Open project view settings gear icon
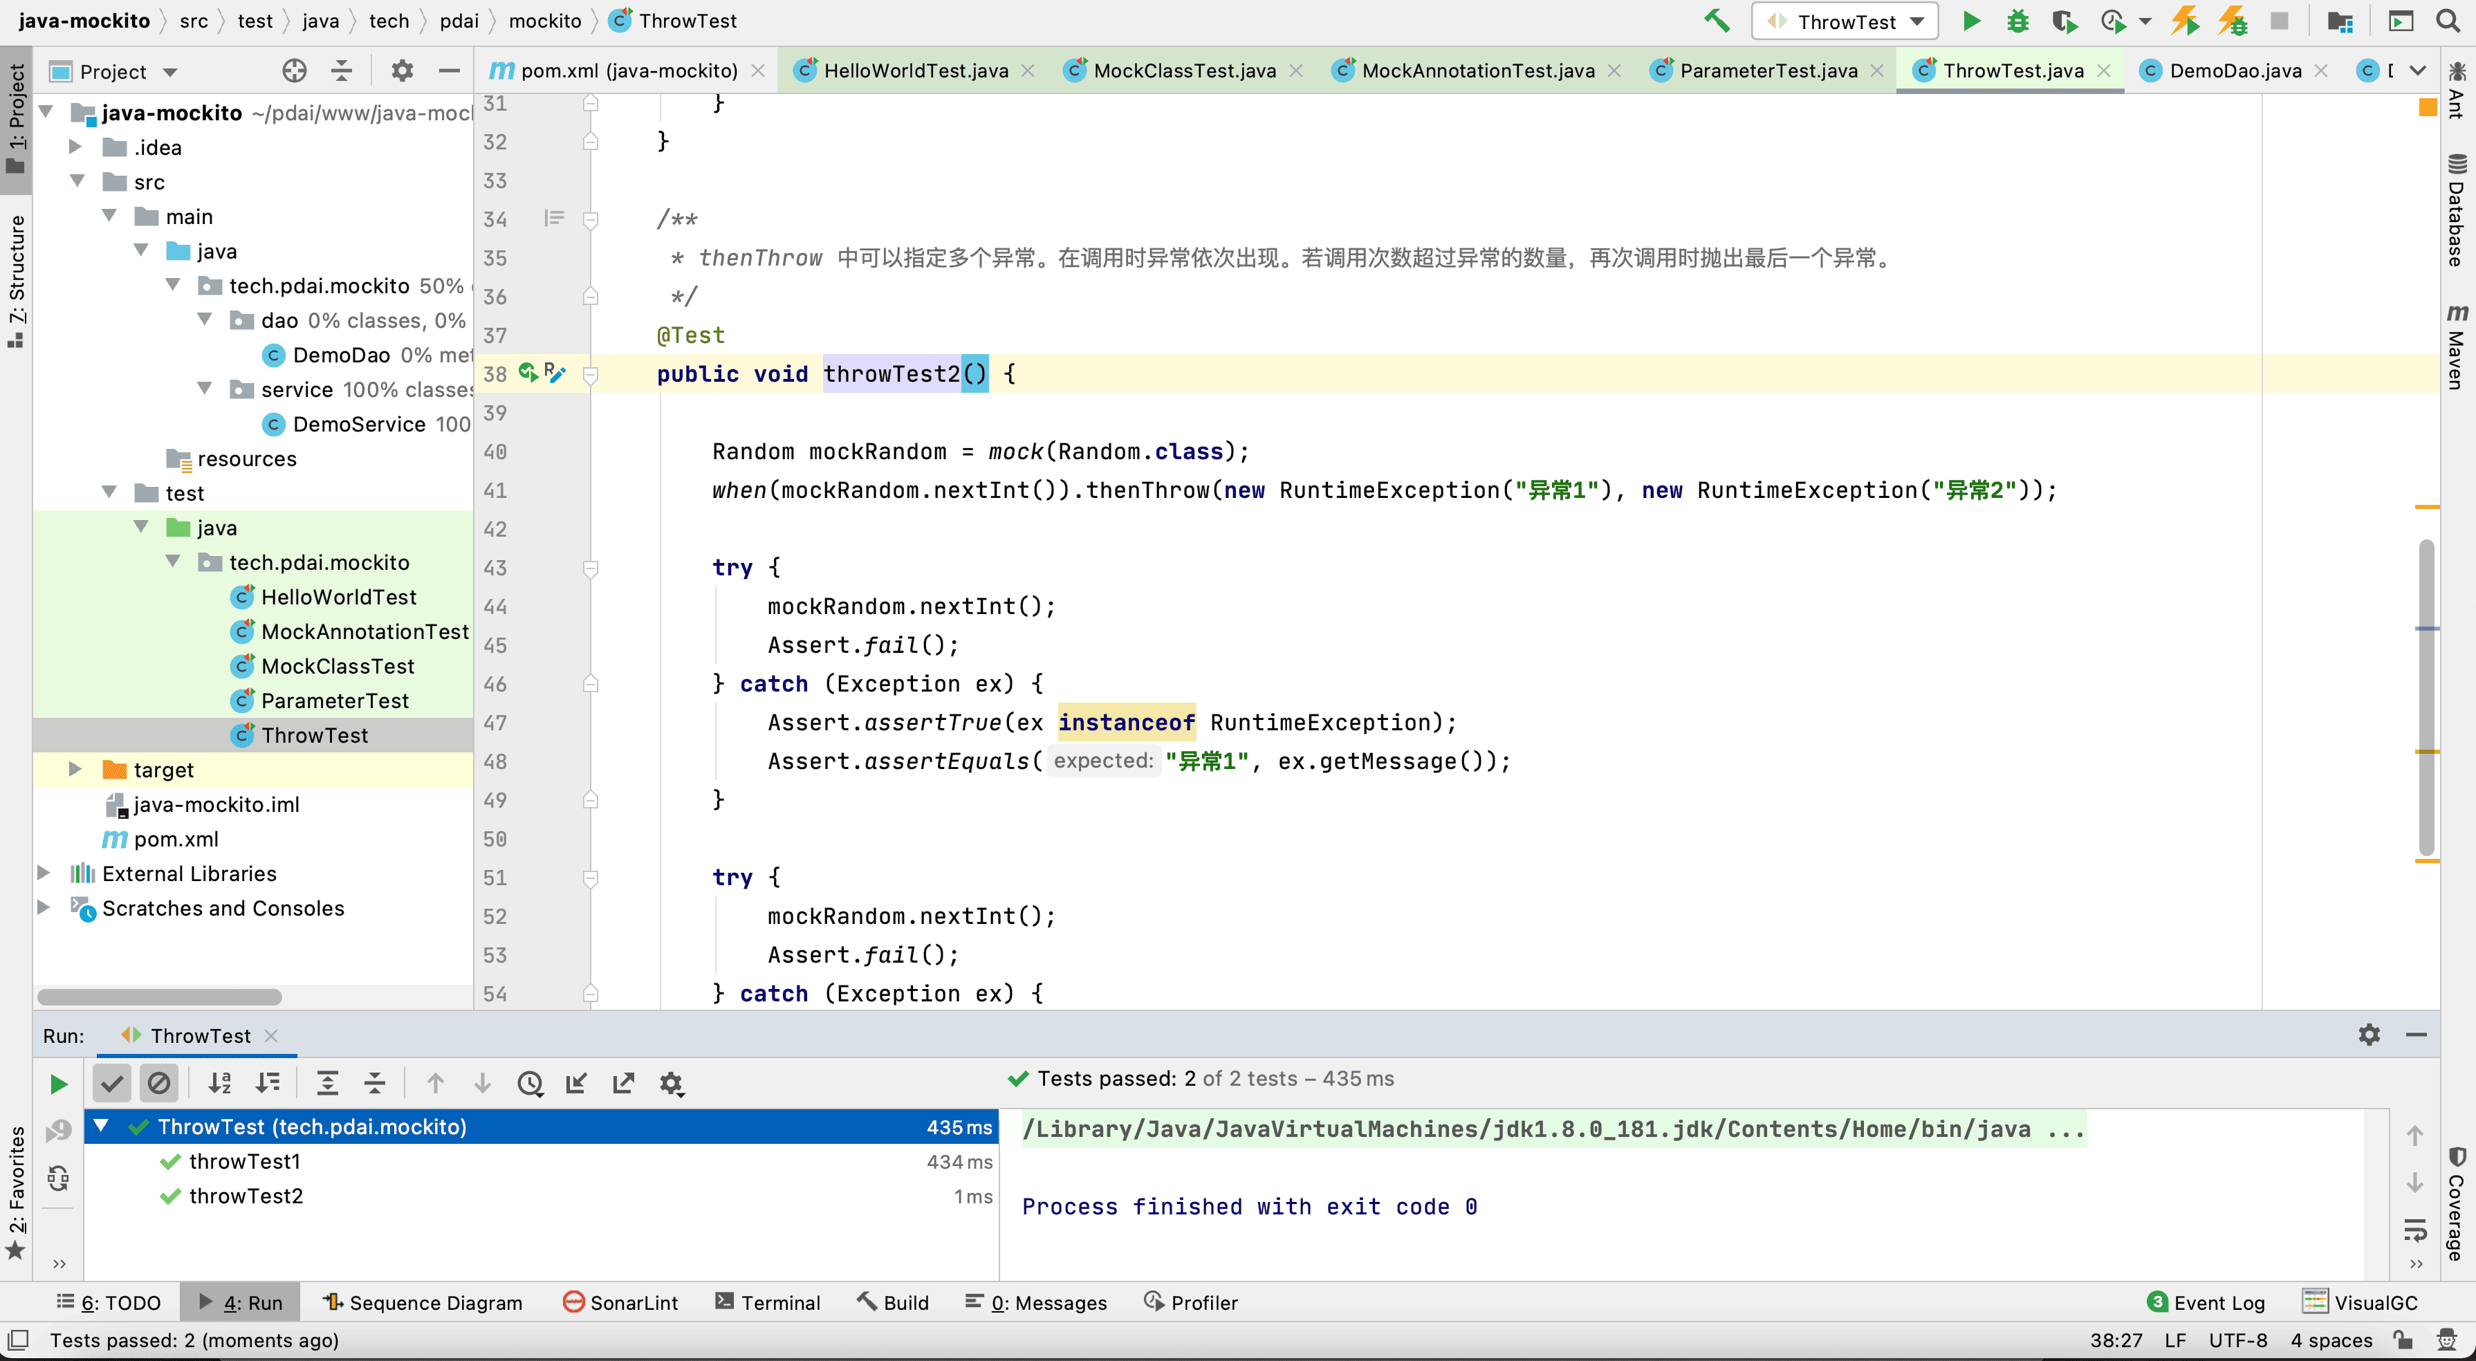Screen dimensions: 2476x1361 (x=403, y=70)
